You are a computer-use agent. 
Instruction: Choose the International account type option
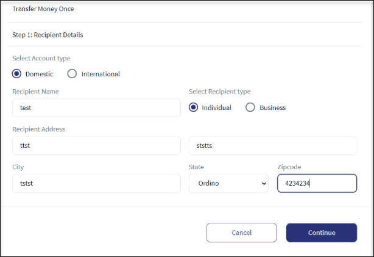pyautogui.click(x=72, y=74)
